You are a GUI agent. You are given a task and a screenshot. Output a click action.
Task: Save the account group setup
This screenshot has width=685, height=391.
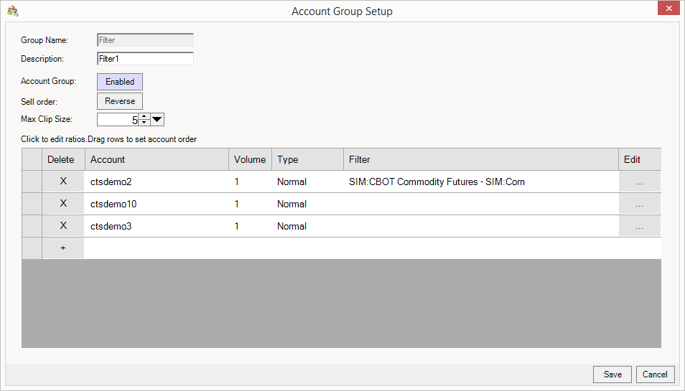pos(612,374)
